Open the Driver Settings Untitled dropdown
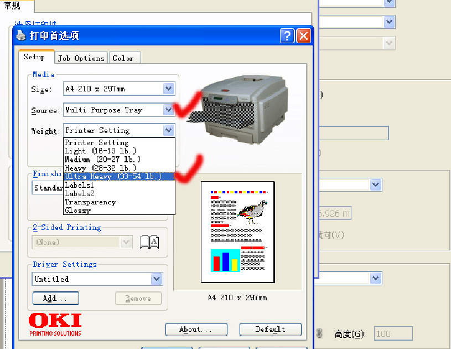This screenshot has height=349, width=451. point(157,279)
